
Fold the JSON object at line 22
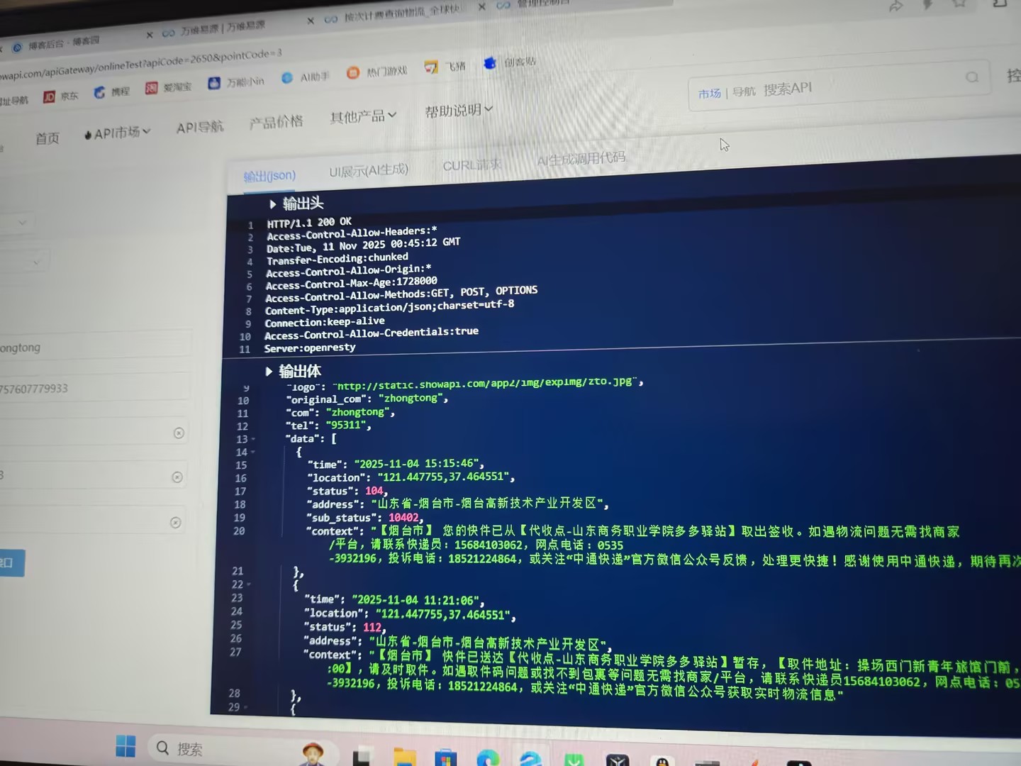248,584
